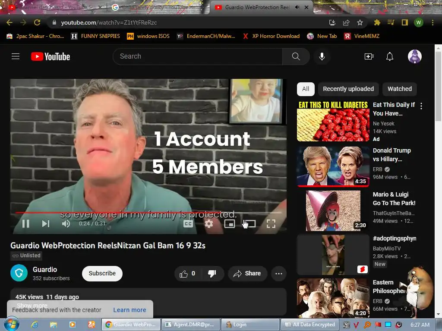The image size is (442, 331).
Task: Launch Internet Explorer from the taskbar
Action: (35, 325)
